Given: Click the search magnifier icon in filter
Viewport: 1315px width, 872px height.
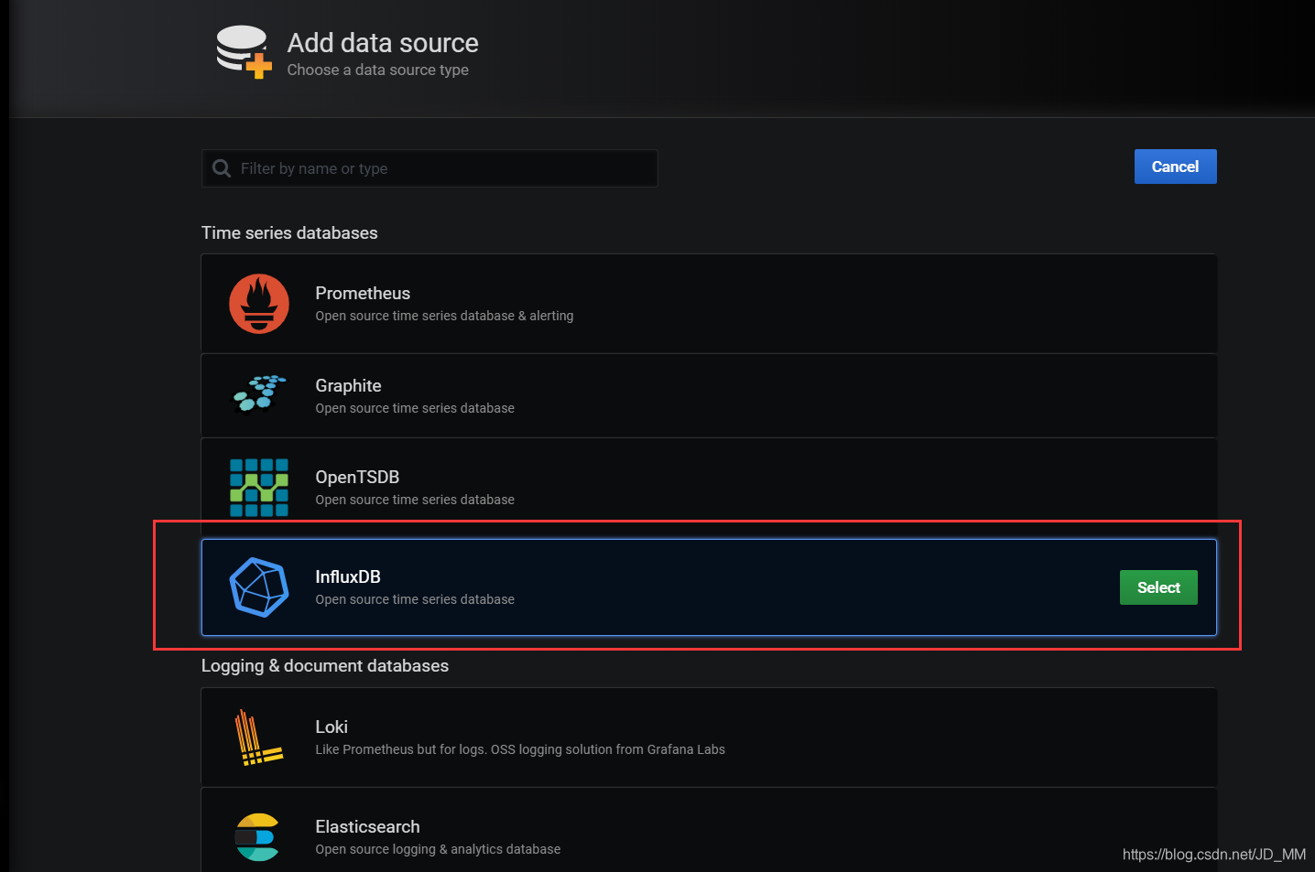Looking at the screenshot, I should click(x=222, y=168).
